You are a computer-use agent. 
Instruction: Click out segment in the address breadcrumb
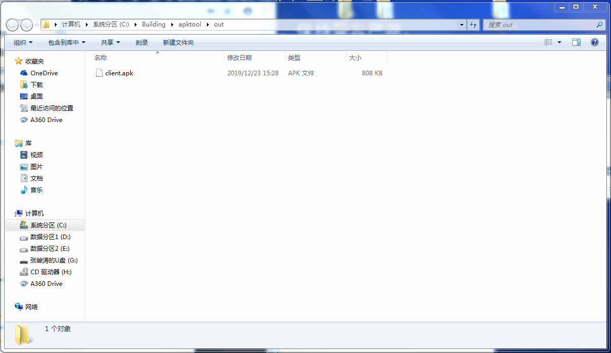point(219,24)
